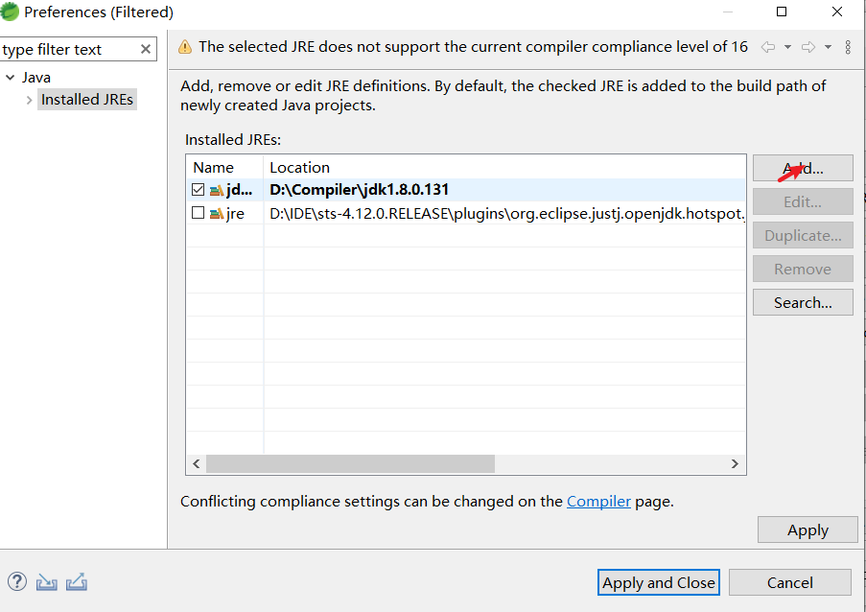Open the view menu with three dots
This screenshot has height=612, width=866.
click(848, 46)
